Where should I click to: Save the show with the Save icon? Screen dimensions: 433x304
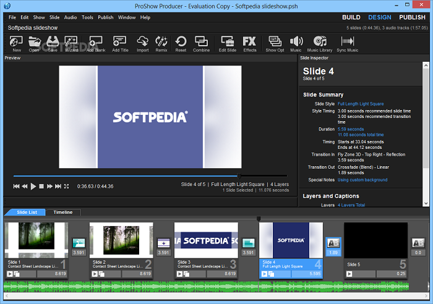tap(53, 44)
